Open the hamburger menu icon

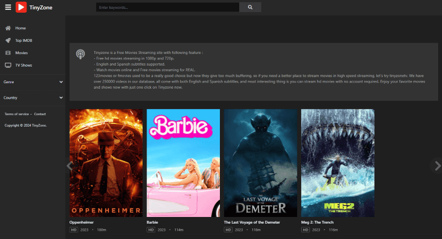coord(7,7)
